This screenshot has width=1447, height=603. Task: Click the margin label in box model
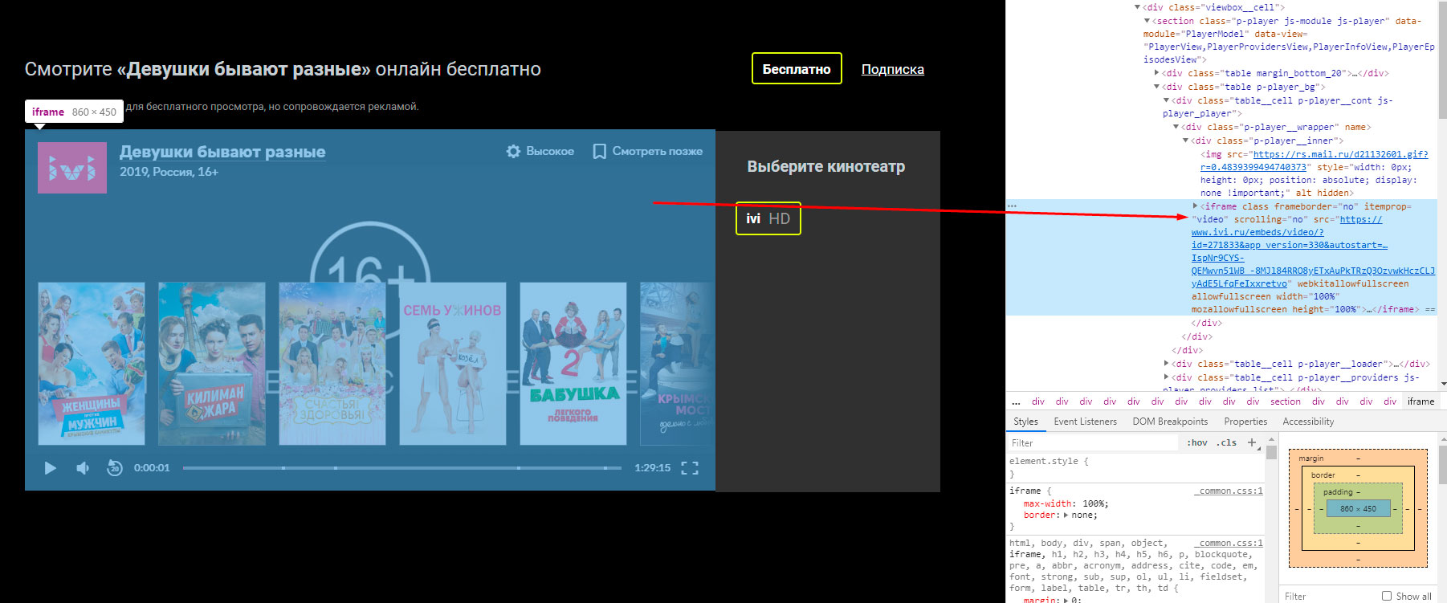point(1310,458)
